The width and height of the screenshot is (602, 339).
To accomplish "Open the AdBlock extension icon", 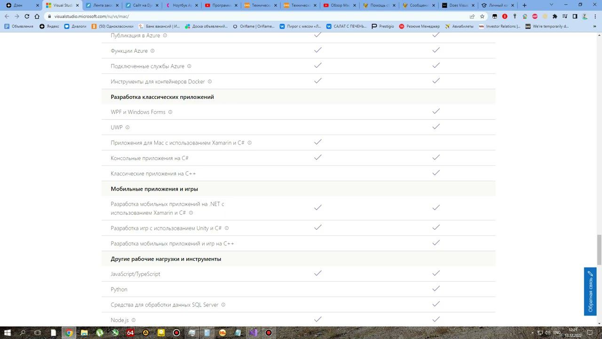I will 535,16.
